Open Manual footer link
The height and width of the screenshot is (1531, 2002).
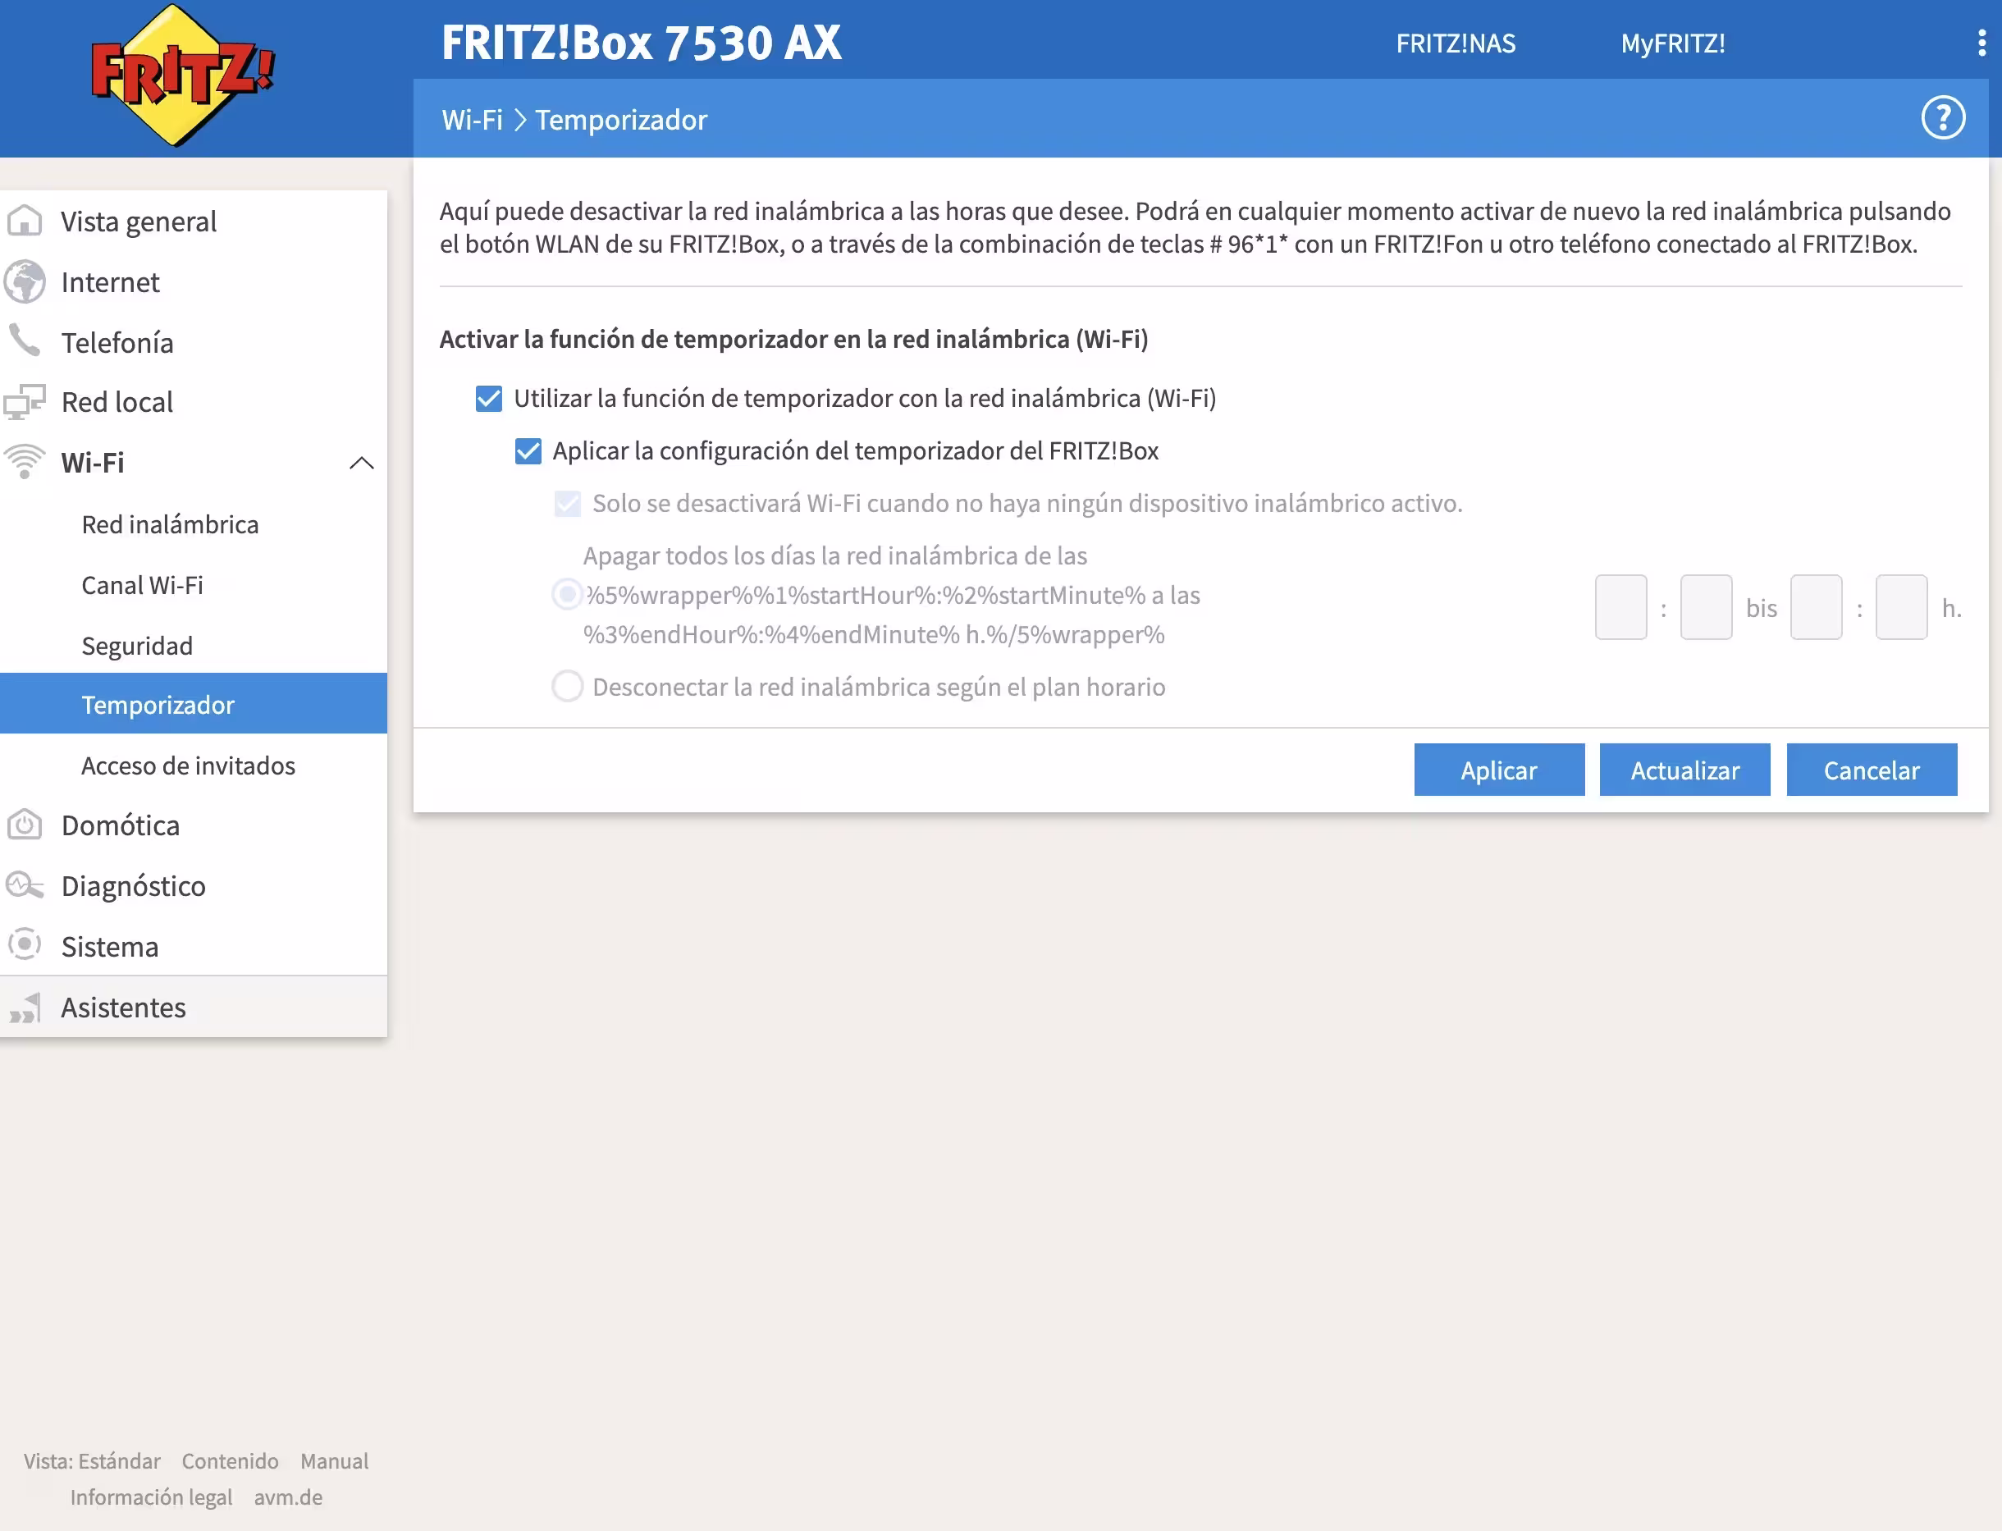coord(335,1460)
